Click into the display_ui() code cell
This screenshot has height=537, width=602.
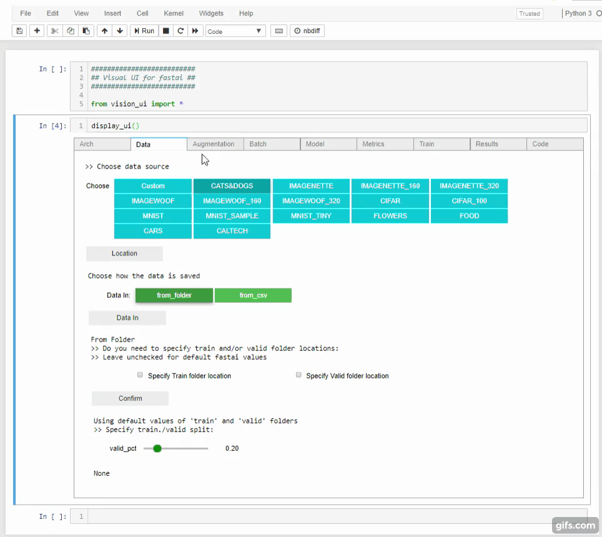(337, 126)
